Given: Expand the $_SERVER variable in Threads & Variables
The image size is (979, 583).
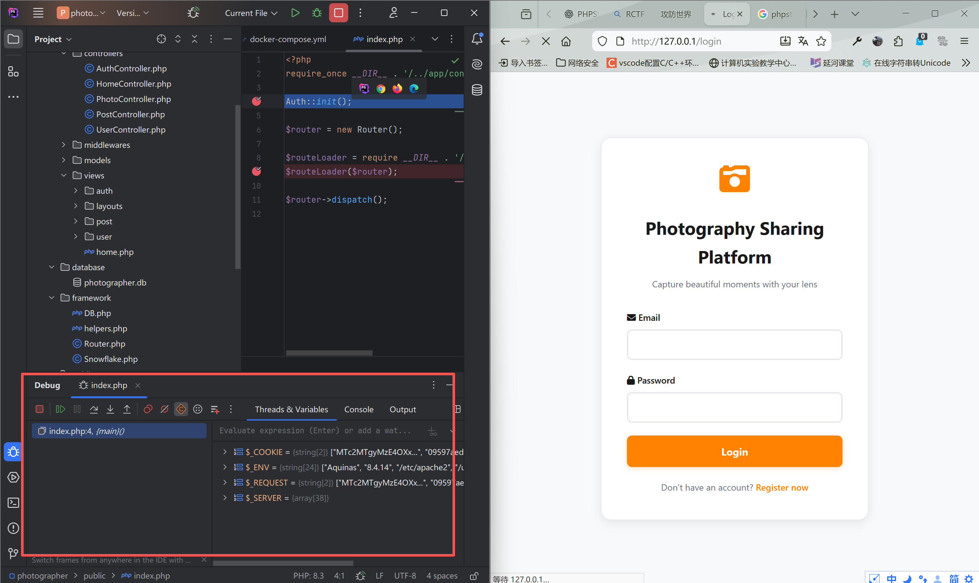Looking at the screenshot, I should pyautogui.click(x=225, y=498).
